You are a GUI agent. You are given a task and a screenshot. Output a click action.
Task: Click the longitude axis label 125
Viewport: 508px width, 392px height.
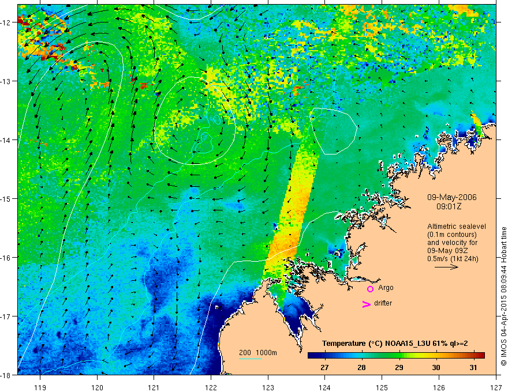pos(382,387)
